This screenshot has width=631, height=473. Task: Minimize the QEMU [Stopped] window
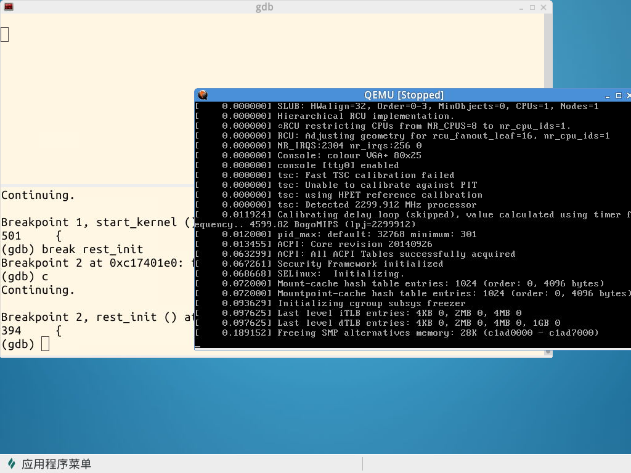(x=606, y=95)
